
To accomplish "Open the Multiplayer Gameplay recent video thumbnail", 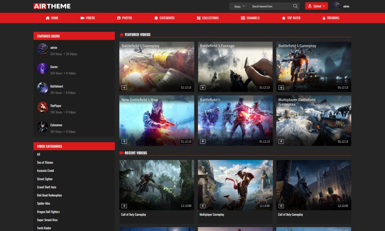I will coord(235,185).
